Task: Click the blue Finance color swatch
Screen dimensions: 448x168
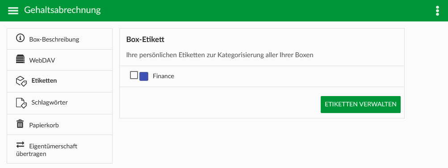Action: click(x=144, y=76)
